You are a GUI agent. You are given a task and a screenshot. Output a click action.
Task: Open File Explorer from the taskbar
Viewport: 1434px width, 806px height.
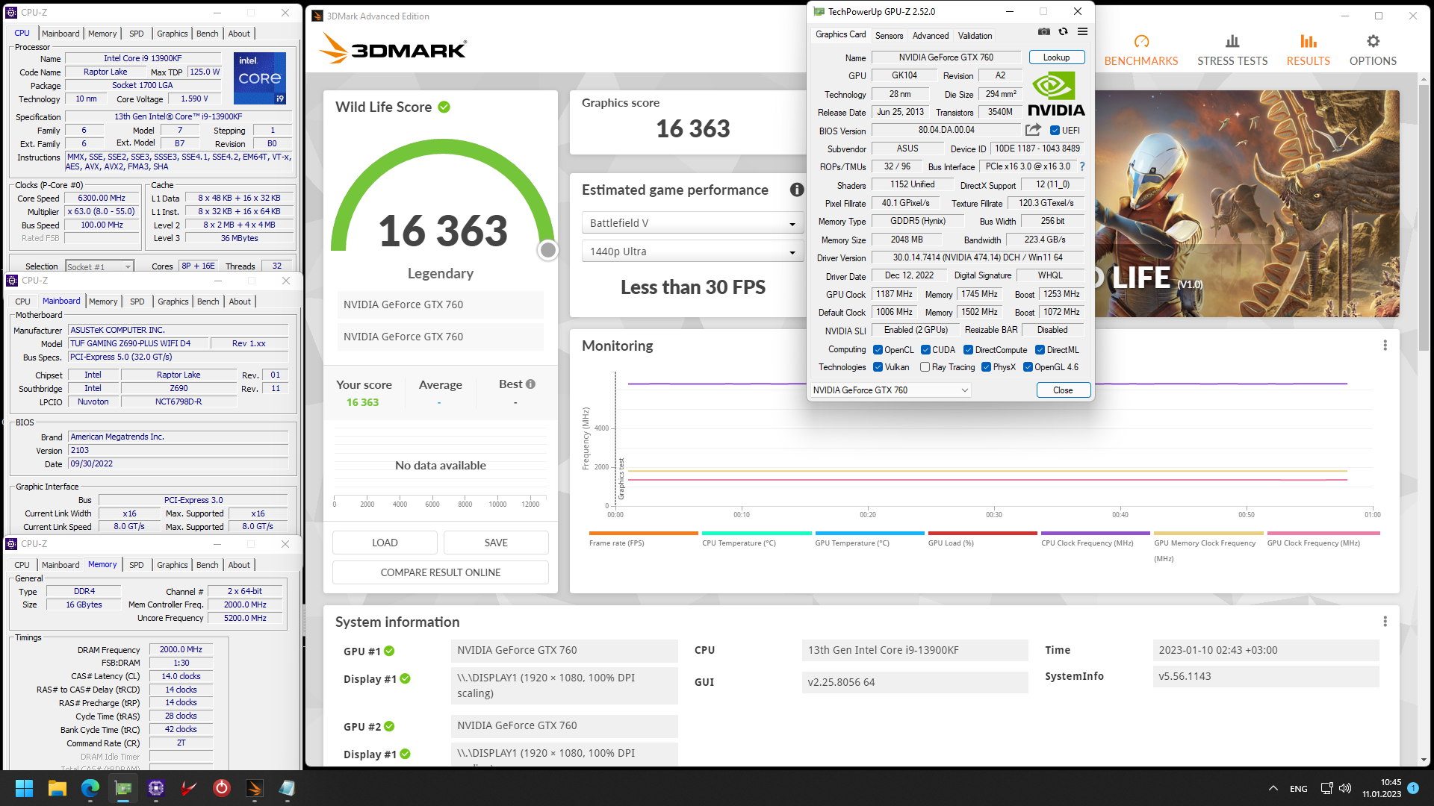tap(58, 788)
